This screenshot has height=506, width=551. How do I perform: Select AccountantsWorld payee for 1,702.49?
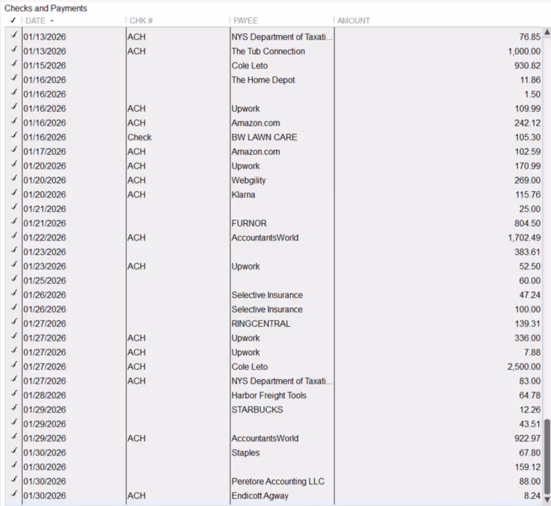point(265,238)
